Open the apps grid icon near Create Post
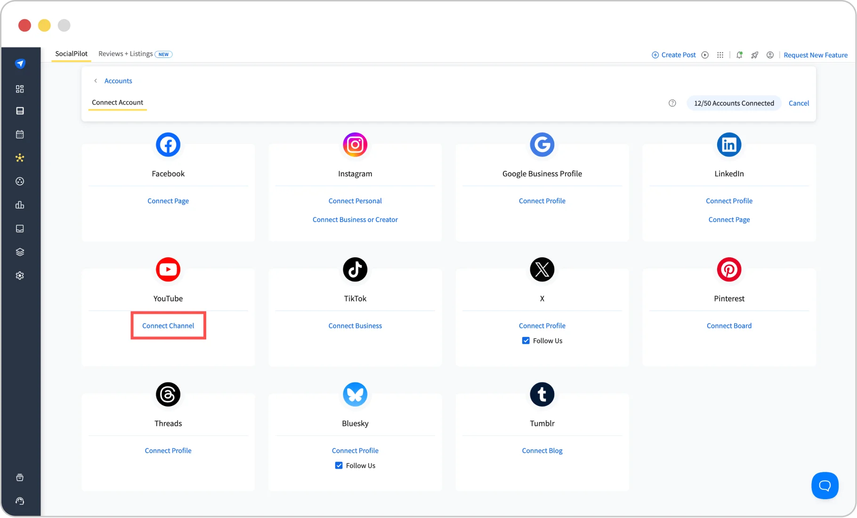857x518 pixels. (720, 55)
